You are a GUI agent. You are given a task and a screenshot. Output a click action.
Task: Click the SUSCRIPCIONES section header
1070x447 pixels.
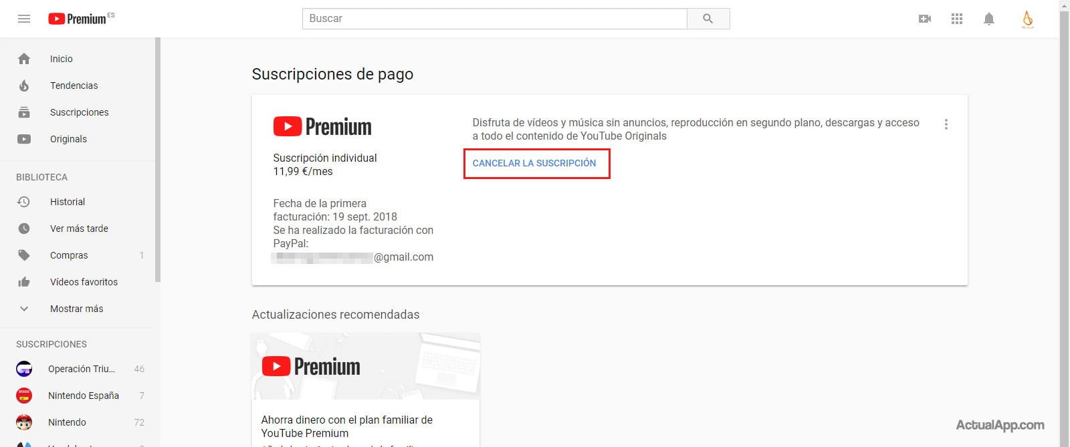(51, 344)
